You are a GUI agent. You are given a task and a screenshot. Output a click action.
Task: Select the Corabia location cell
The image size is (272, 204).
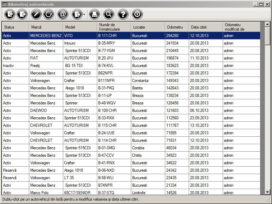click(148, 148)
